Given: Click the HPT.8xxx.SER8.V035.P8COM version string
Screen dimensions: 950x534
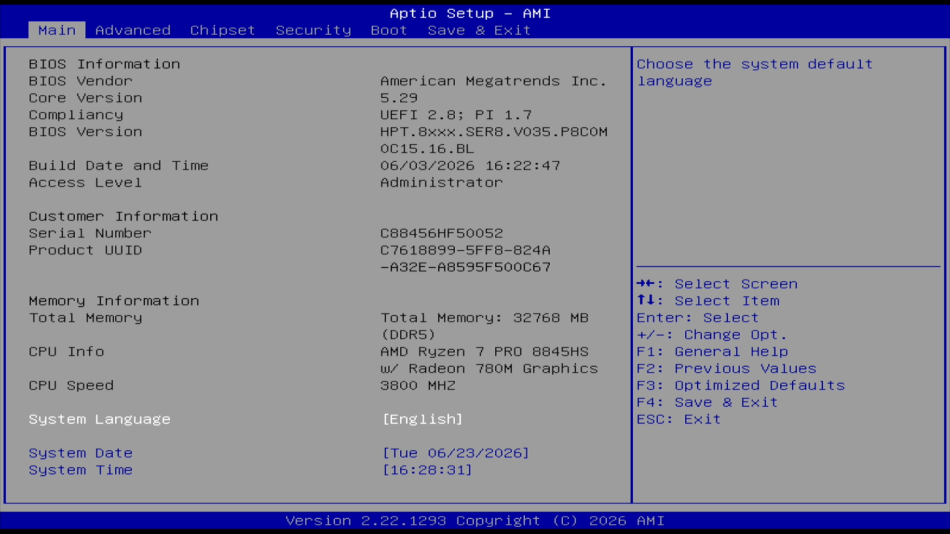Looking at the screenshot, I should [494, 132].
